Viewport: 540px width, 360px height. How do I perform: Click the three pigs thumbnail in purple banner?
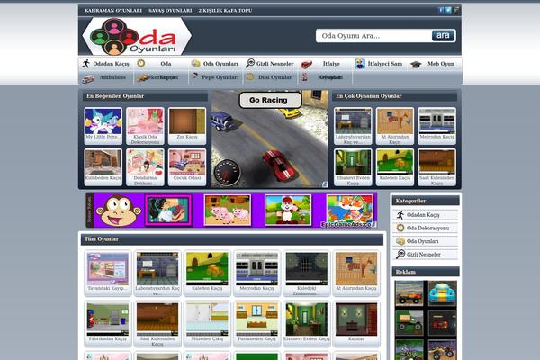(x=228, y=210)
